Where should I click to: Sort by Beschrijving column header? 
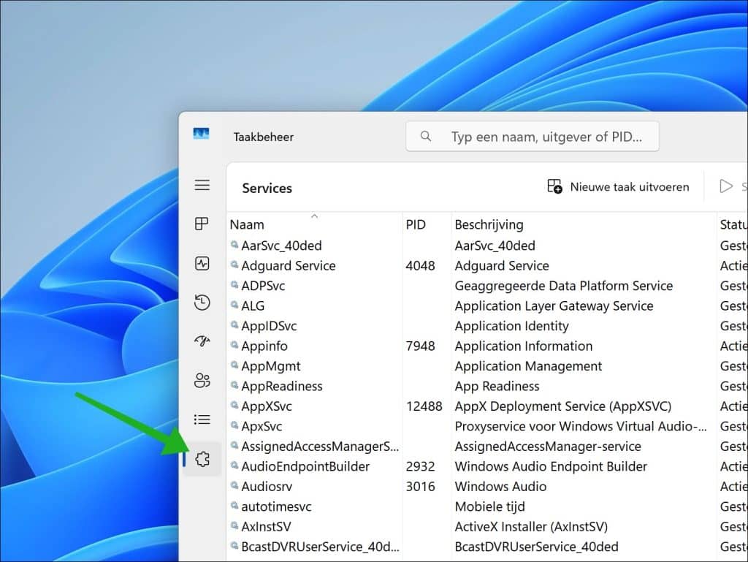pyautogui.click(x=489, y=224)
